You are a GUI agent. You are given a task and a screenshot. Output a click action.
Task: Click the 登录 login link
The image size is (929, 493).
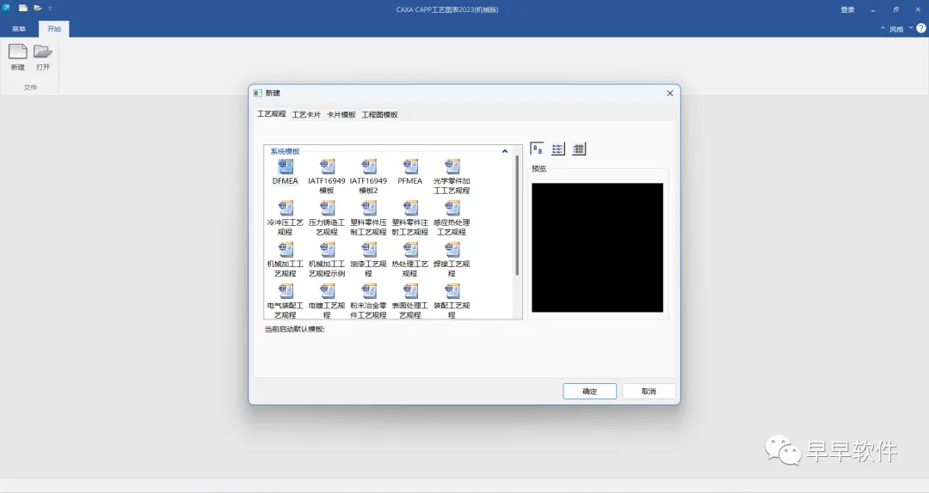click(848, 9)
